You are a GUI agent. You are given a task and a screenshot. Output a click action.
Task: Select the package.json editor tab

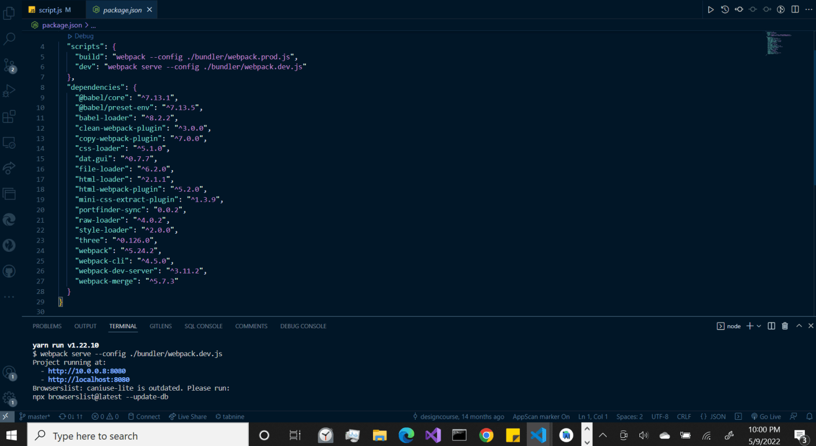pos(121,10)
